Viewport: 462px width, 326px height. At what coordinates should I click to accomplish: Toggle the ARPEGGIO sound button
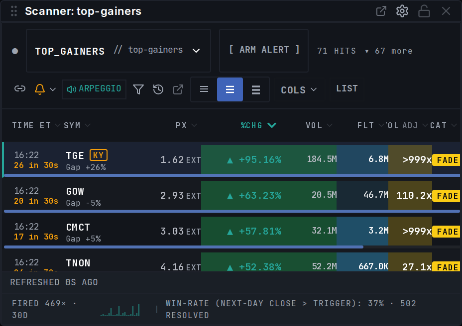94,89
